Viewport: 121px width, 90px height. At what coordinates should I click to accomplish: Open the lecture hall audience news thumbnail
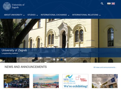(x=16, y=81)
